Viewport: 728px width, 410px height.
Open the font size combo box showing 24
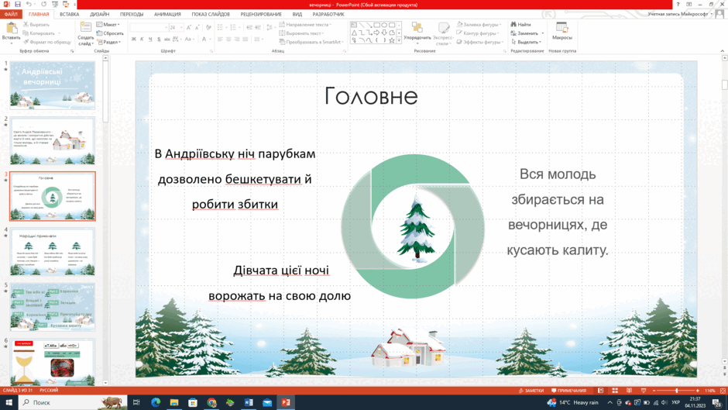(x=176, y=27)
